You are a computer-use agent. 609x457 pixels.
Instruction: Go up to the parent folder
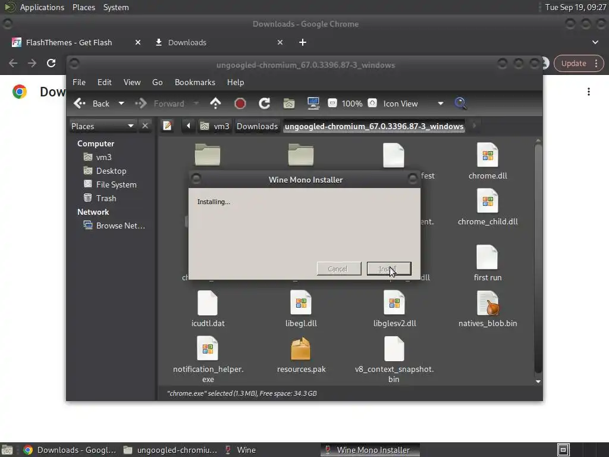click(x=215, y=104)
